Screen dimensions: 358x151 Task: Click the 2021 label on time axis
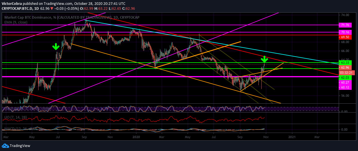coord(292,138)
